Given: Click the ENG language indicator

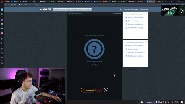Looking at the screenshot, I should click(172, 102).
